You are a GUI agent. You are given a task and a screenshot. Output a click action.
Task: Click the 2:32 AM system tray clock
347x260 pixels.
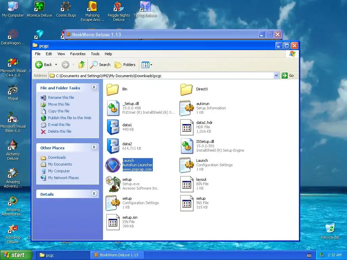click(x=334, y=255)
